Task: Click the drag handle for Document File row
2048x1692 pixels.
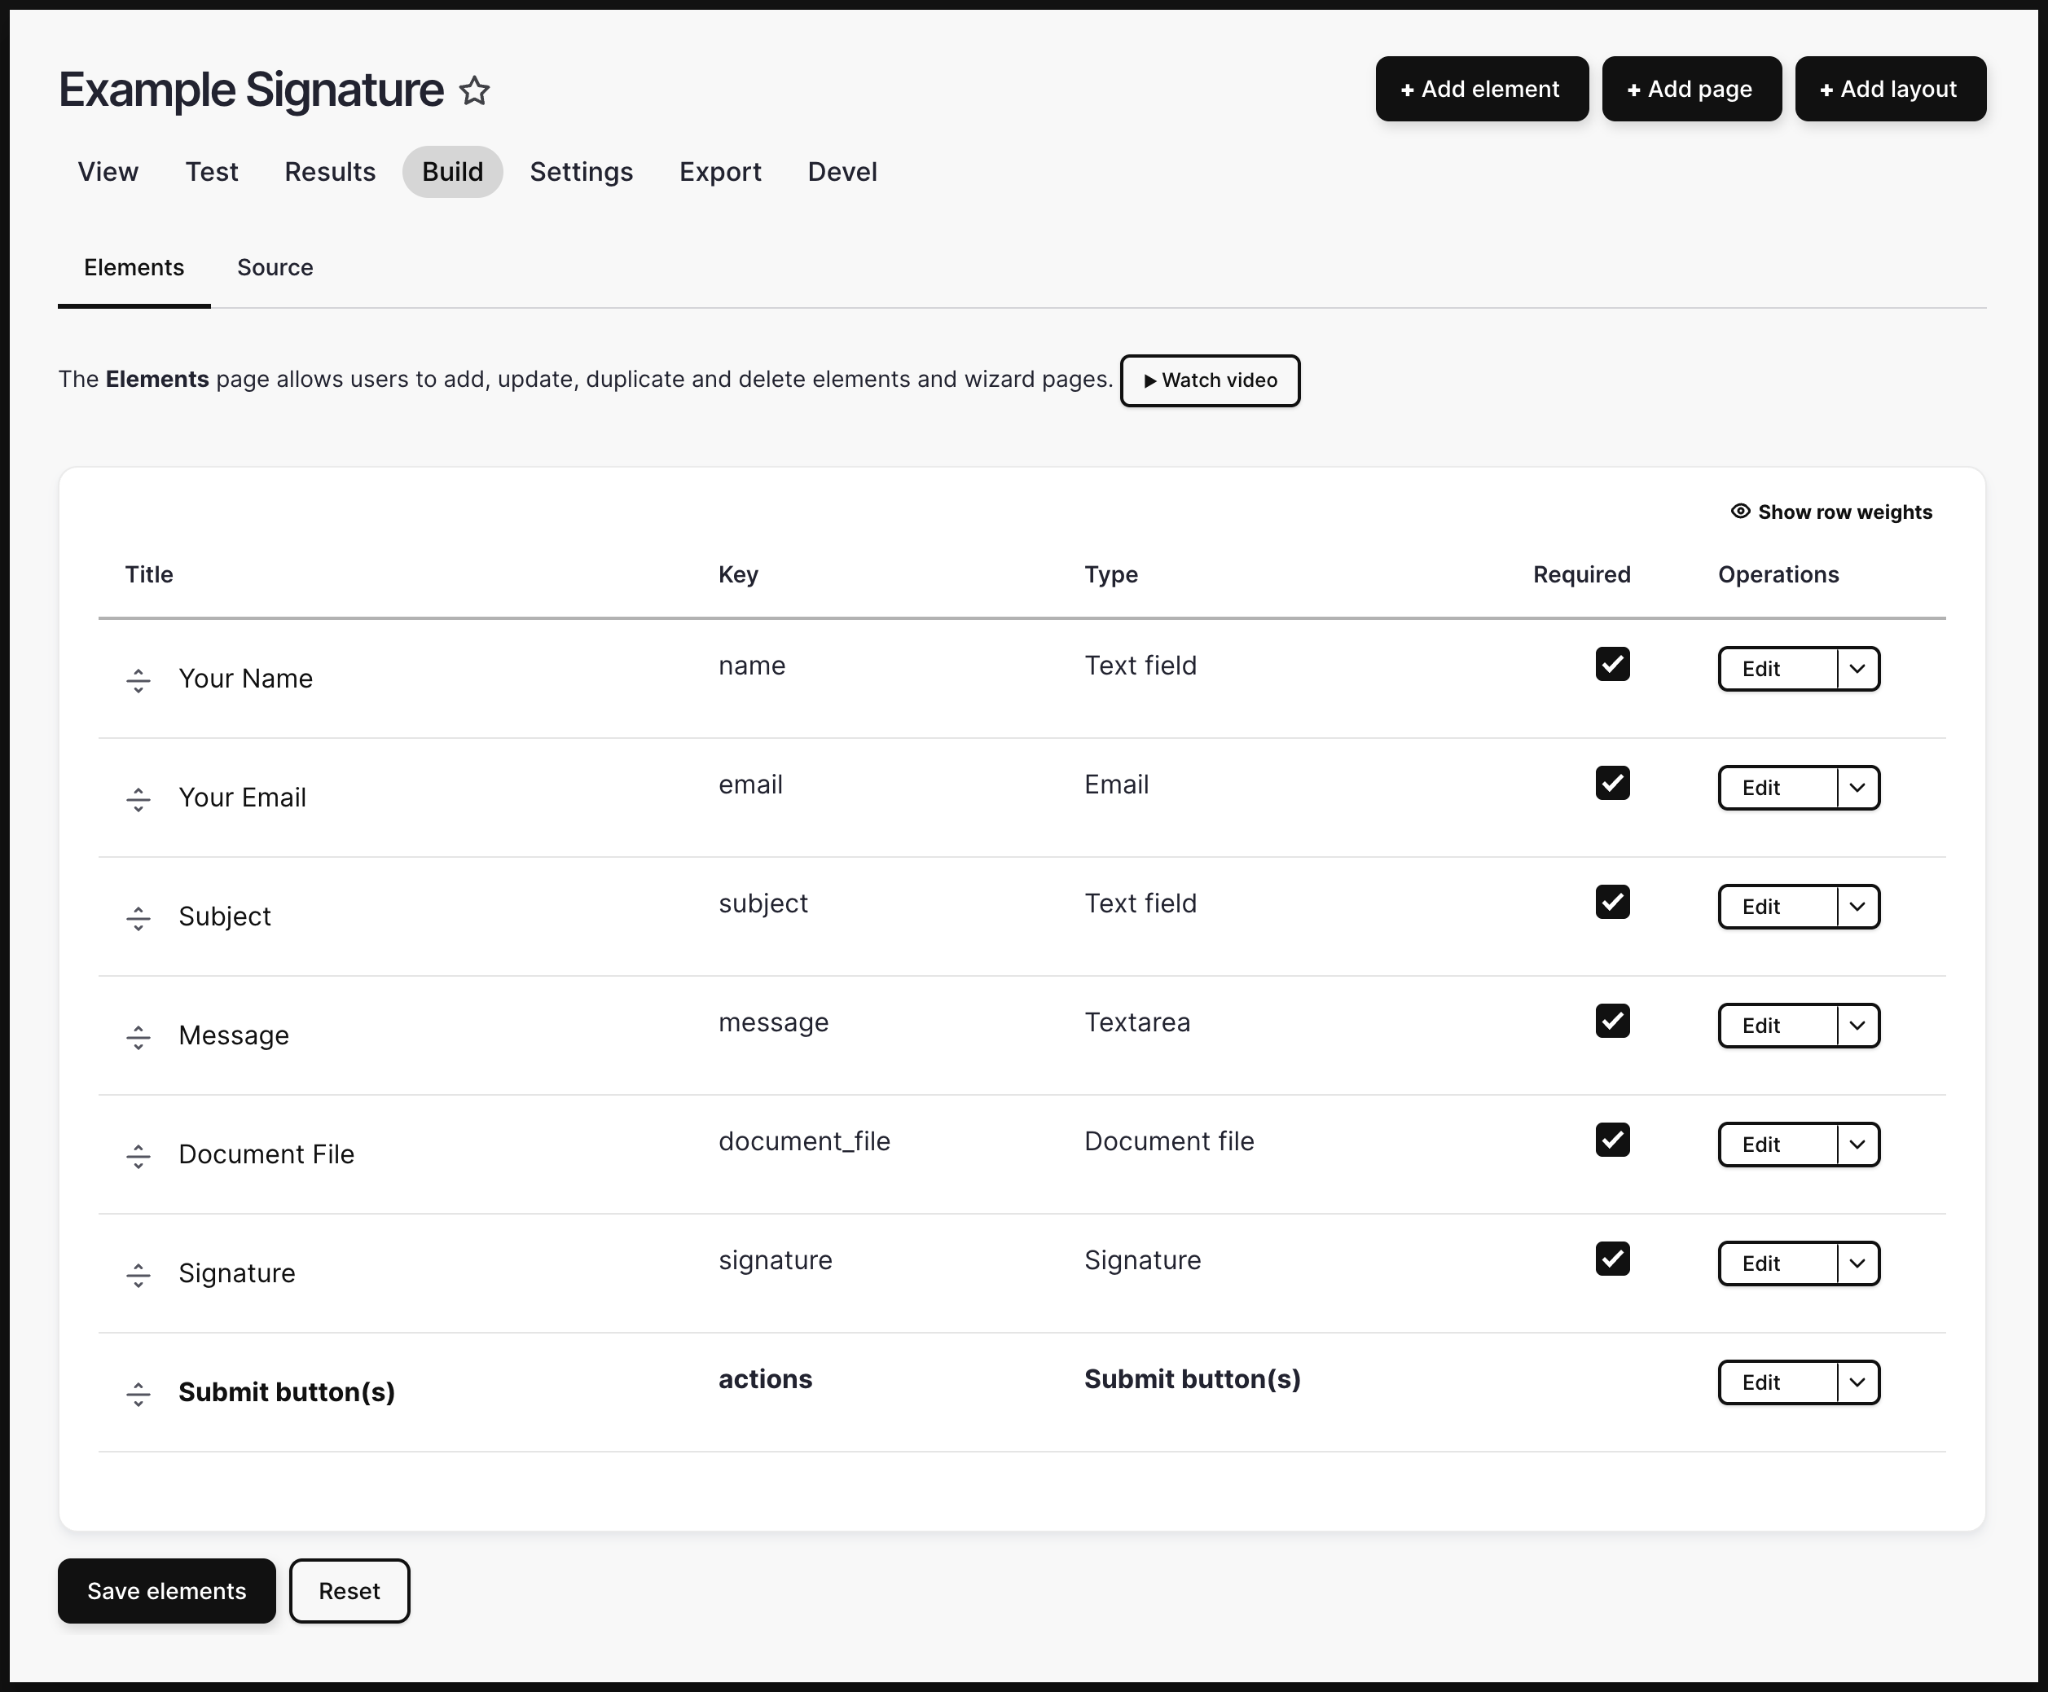Action: (138, 1156)
